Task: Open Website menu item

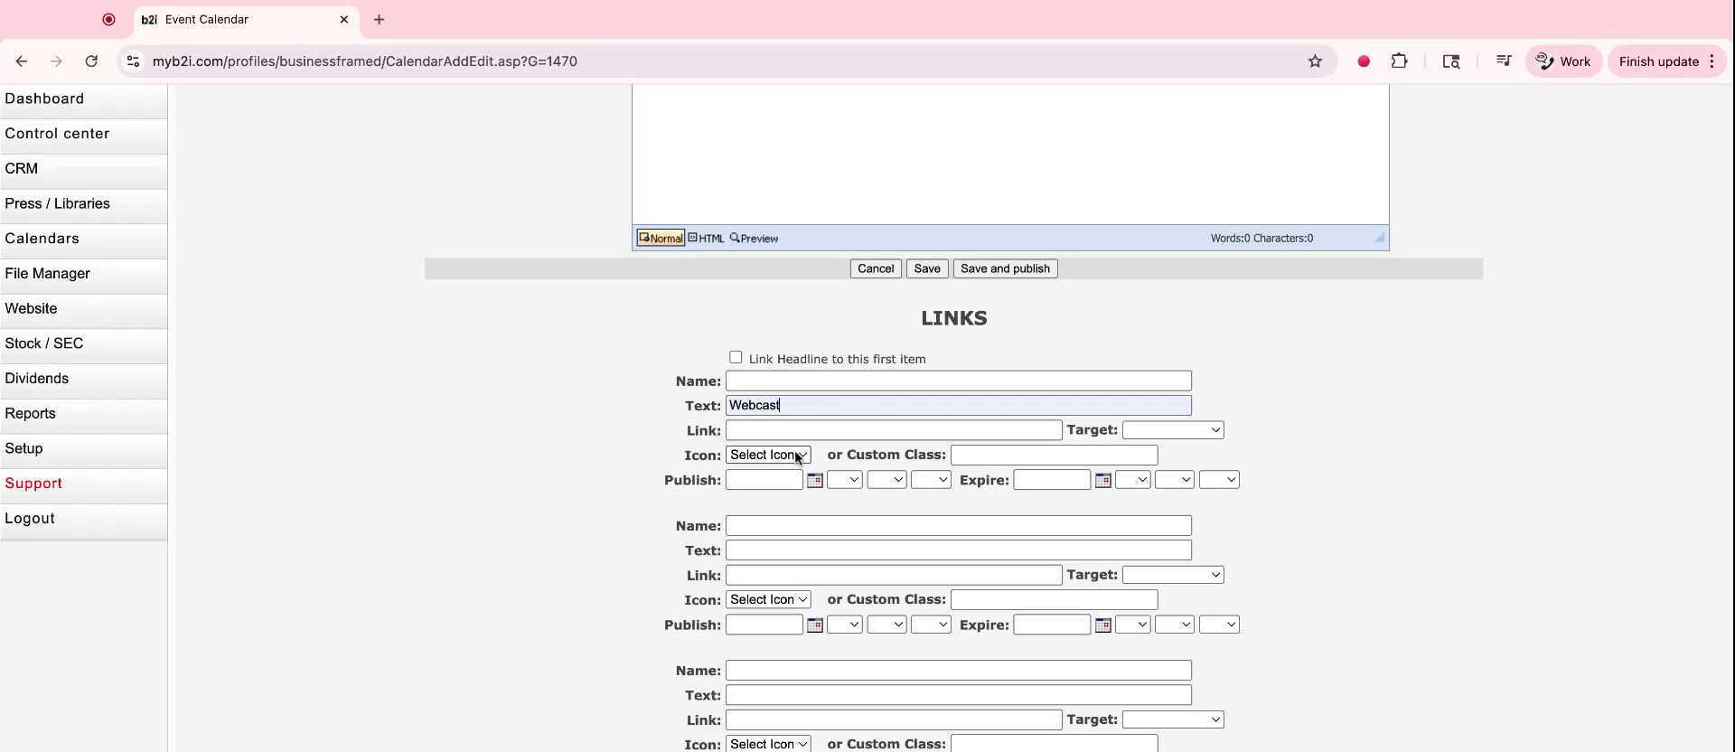Action: [x=83, y=309]
